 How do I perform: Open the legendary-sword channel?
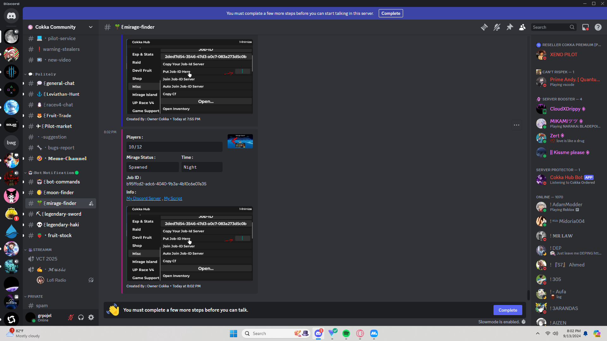point(61,214)
